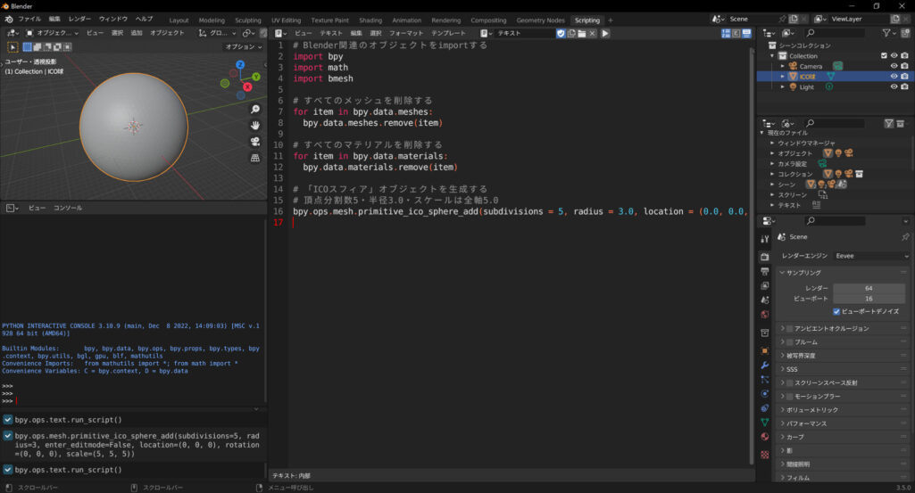
Task: Open Modifier properties wrench tab
Action: pyautogui.click(x=764, y=366)
